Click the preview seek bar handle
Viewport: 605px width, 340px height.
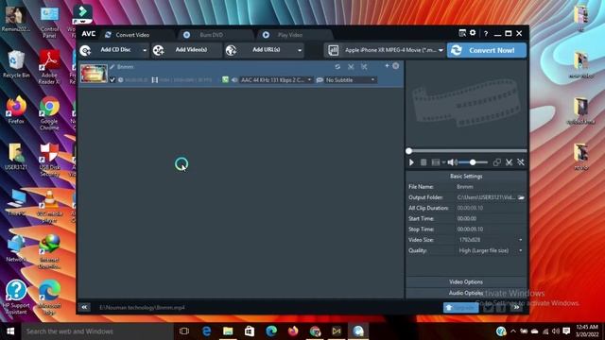tap(409, 151)
